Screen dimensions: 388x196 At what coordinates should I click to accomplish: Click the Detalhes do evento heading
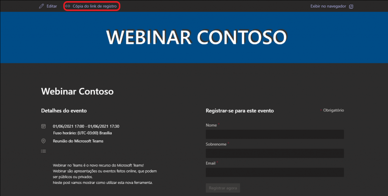click(x=64, y=111)
